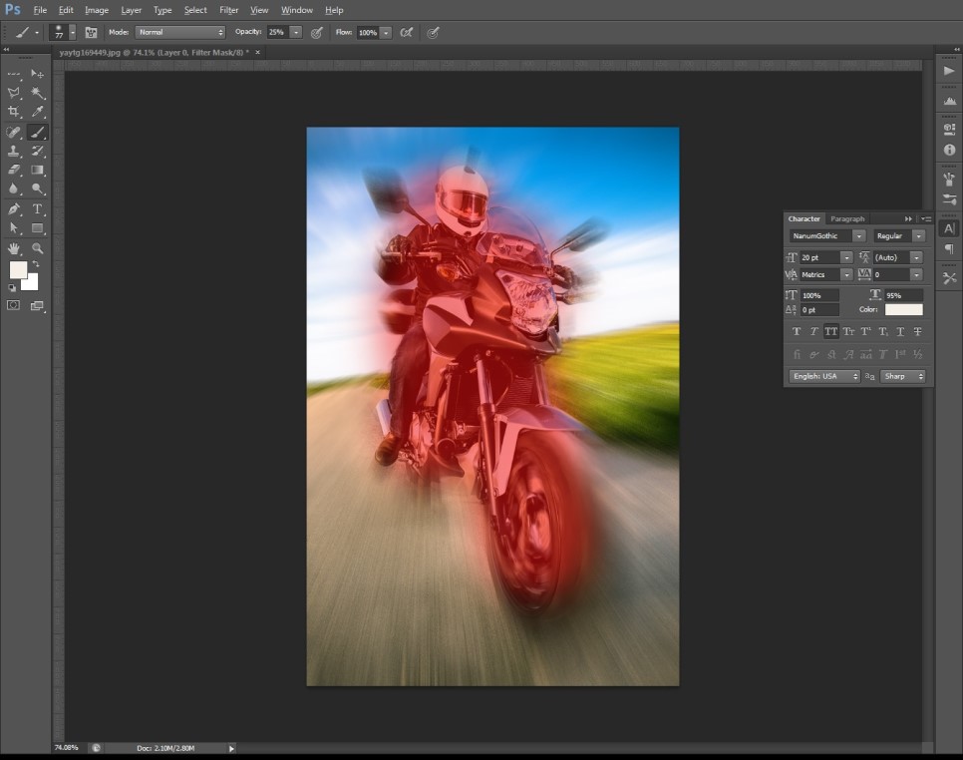963x760 pixels.
Task: Enable Strikethrough text style
Action: [x=917, y=331]
